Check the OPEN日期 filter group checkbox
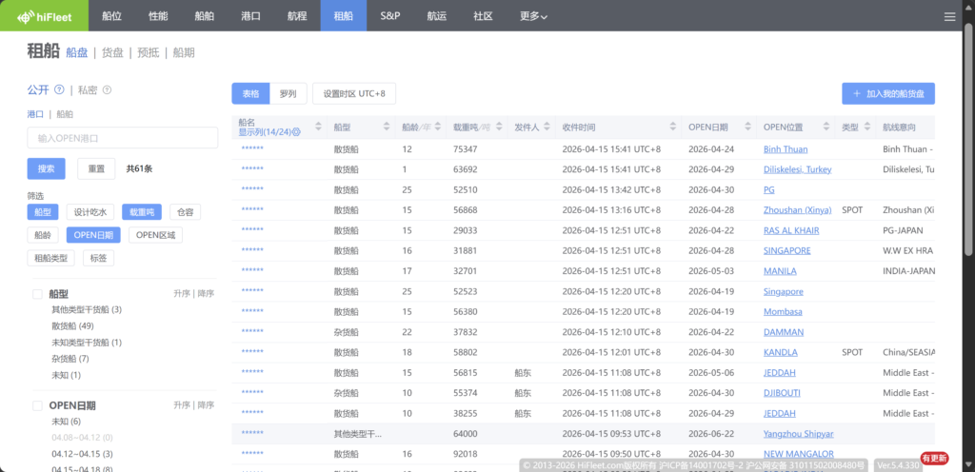The height and width of the screenshot is (472, 975). point(37,405)
